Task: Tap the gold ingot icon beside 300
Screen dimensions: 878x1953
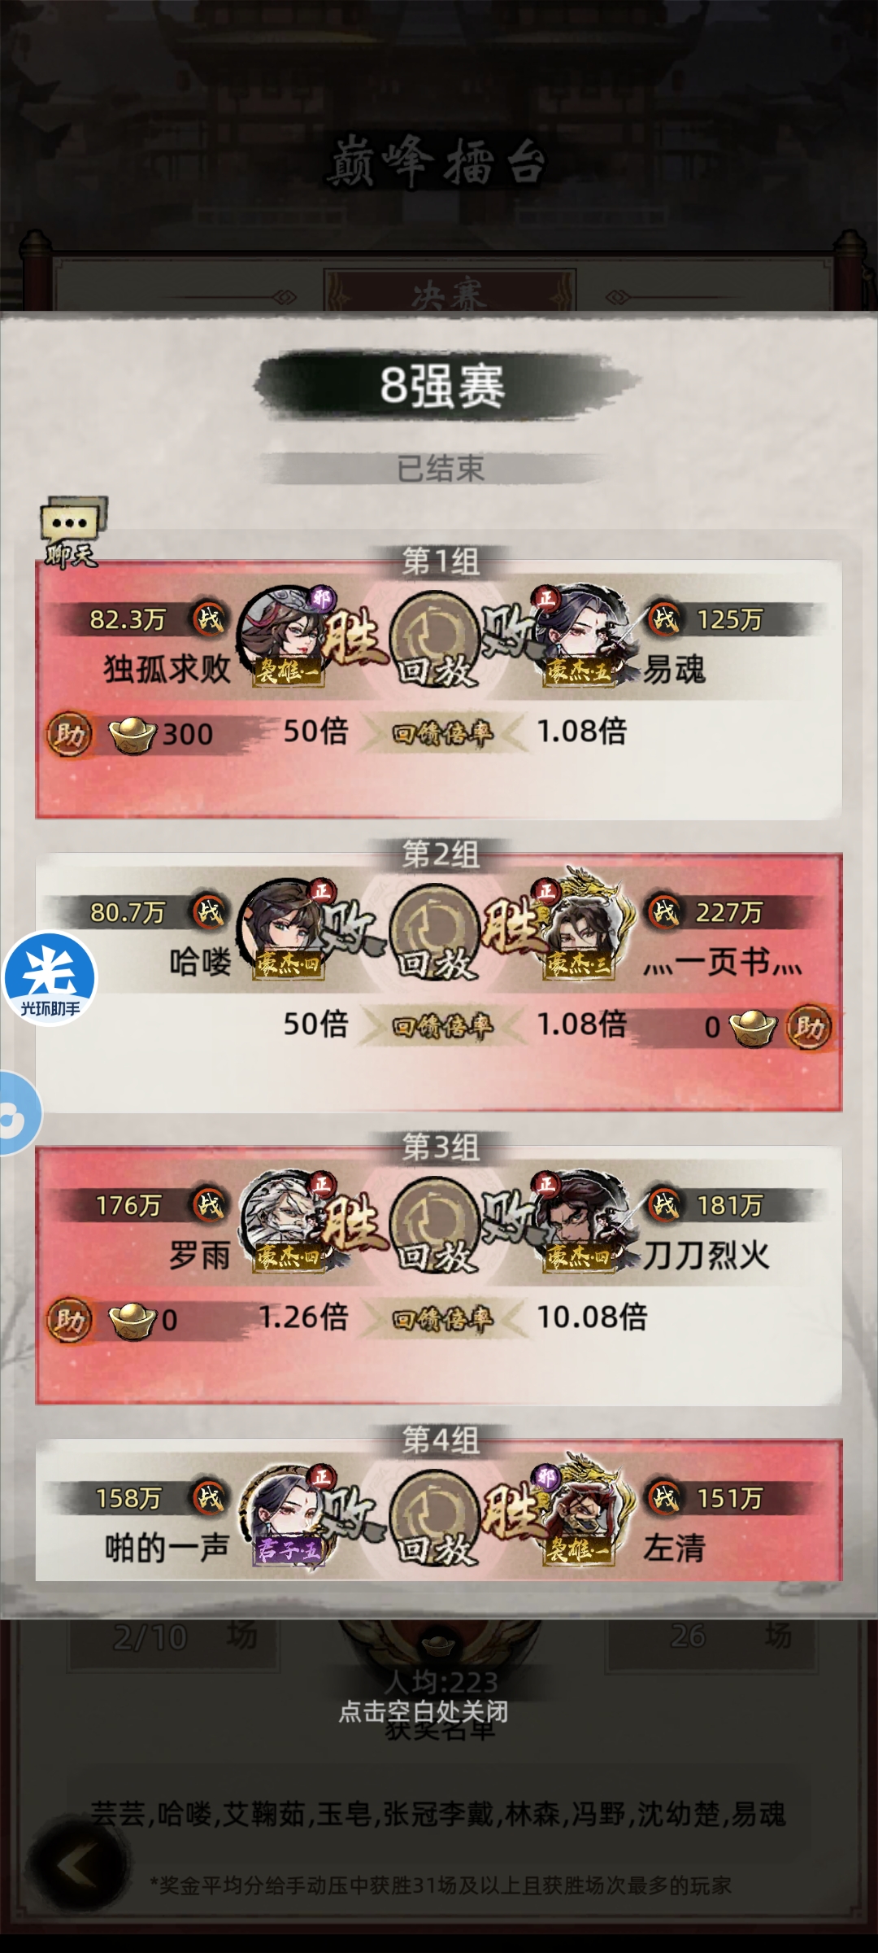Action: click(x=132, y=736)
